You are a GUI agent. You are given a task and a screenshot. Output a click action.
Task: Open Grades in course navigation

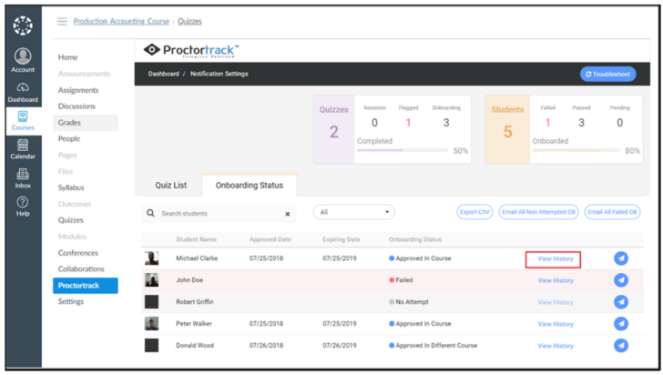[x=86, y=123]
